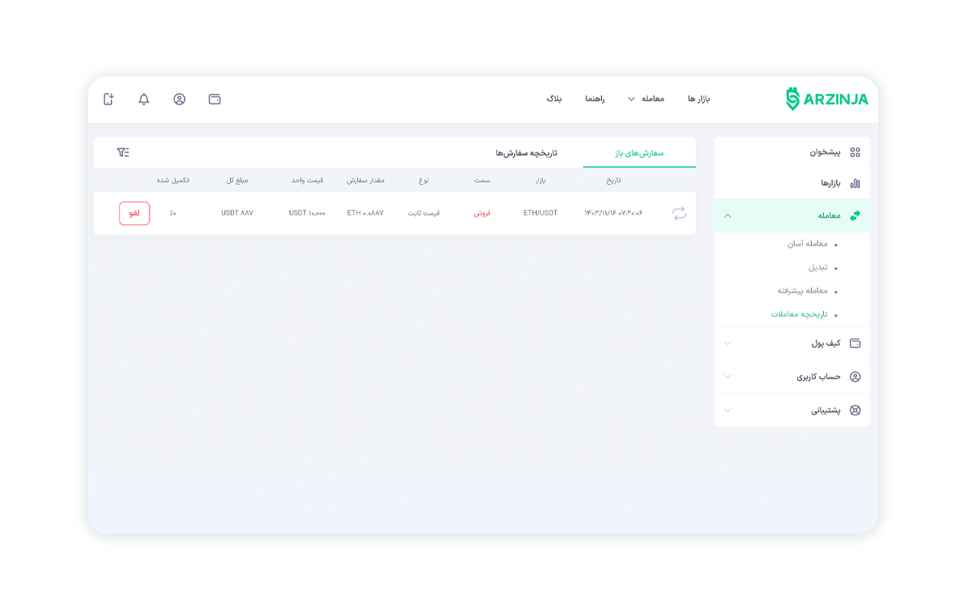Viewport: 963px width, 610px height.
Task: Click the تکمیل شده column header
Action: point(173,180)
